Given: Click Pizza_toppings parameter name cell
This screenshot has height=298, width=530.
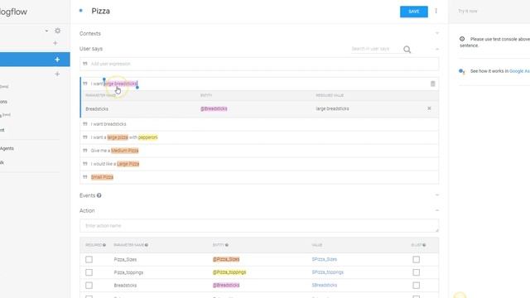Looking at the screenshot, I should pyautogui.click(x=128, y=272).
